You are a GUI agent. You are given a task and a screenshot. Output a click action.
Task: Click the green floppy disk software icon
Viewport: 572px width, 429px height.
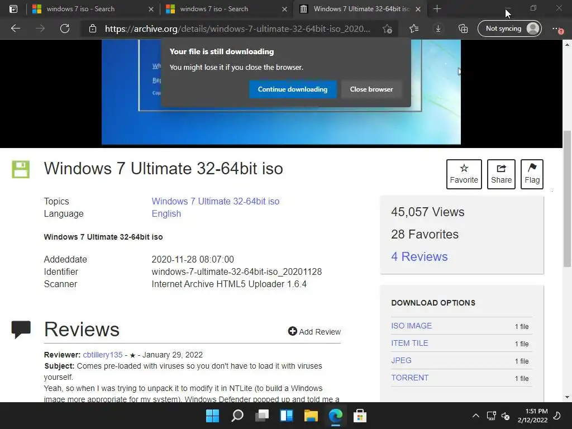(x=21, y=169)
